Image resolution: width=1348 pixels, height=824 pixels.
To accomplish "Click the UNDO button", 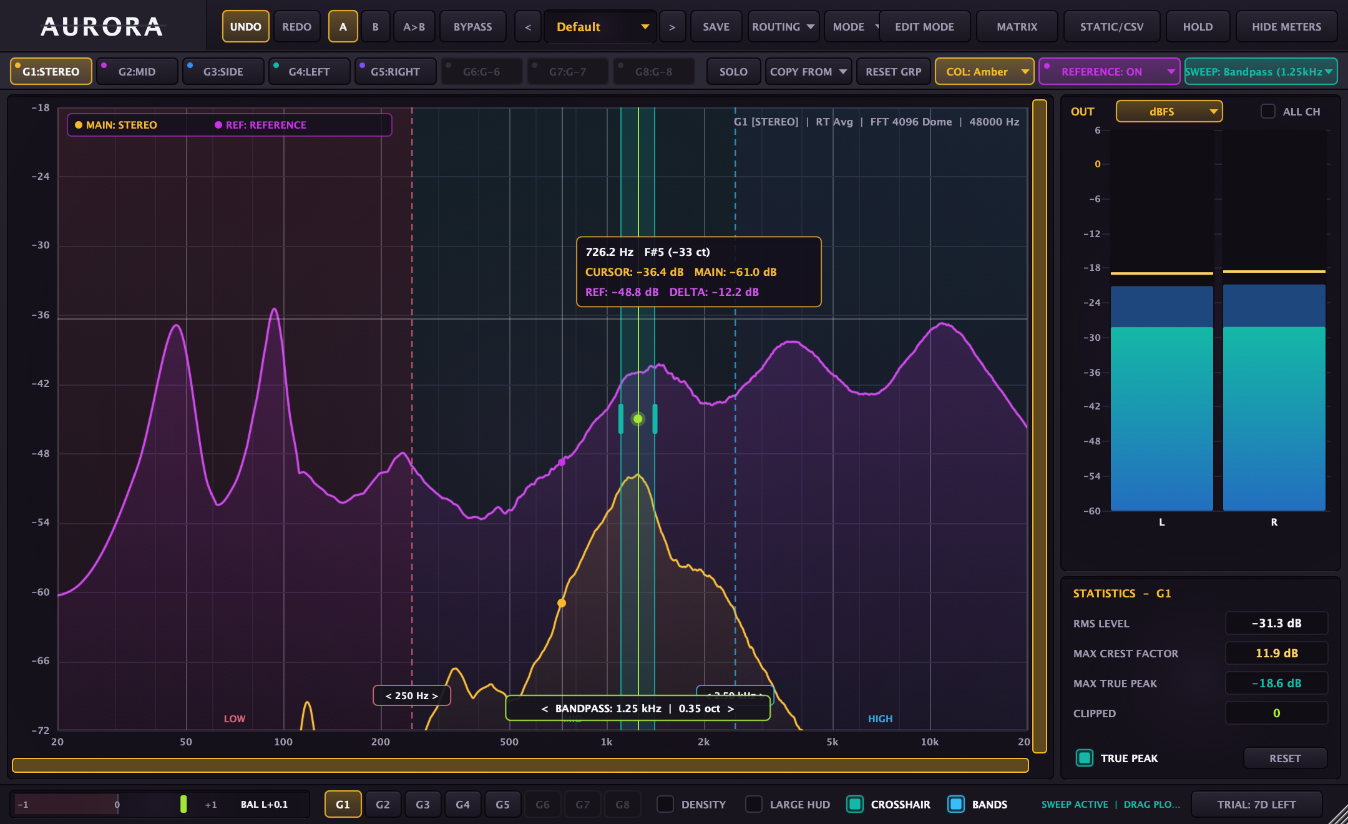I will [x=246, y=27].
